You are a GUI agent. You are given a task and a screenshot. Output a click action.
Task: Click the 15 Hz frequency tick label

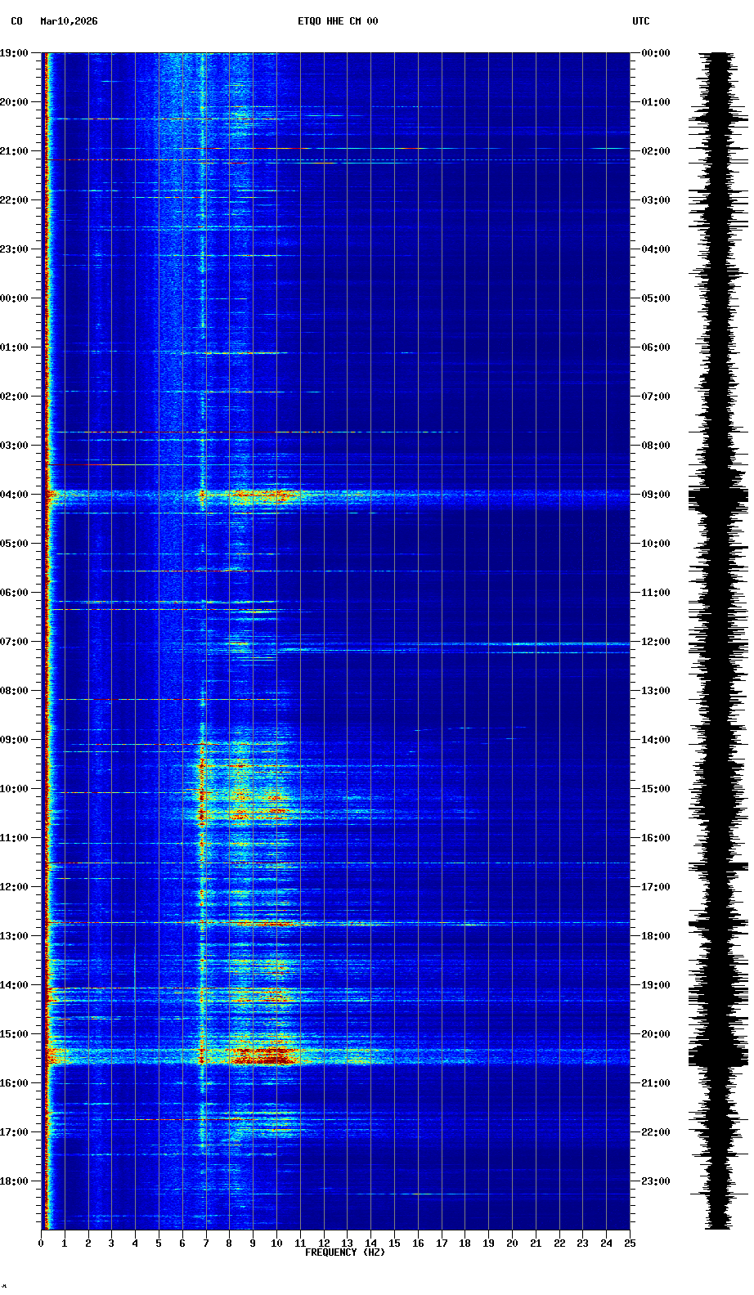pyautogui.click(x=394, y=1243)
